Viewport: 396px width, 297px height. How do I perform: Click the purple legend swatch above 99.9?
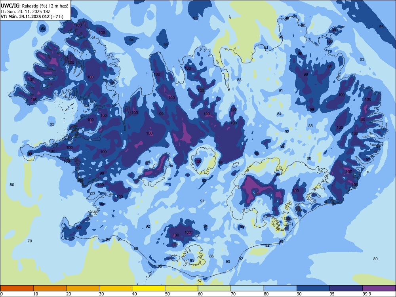click(379, 288)
